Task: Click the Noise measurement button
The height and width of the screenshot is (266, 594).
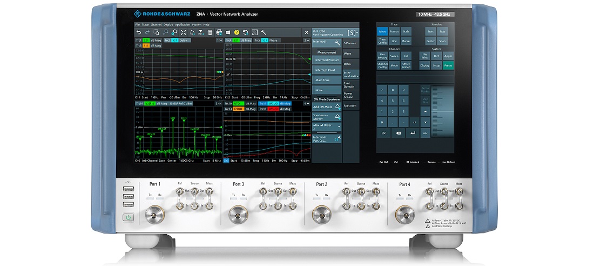Action: point(327,90)
